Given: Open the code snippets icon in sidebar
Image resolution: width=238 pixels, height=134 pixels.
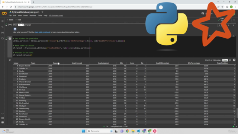Looking at the screenshot, I should tap(3, 114).
